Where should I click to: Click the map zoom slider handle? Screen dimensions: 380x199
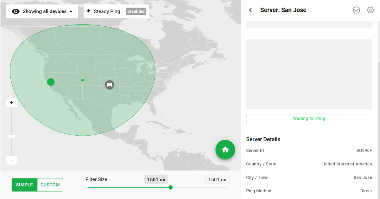point(12,136)
